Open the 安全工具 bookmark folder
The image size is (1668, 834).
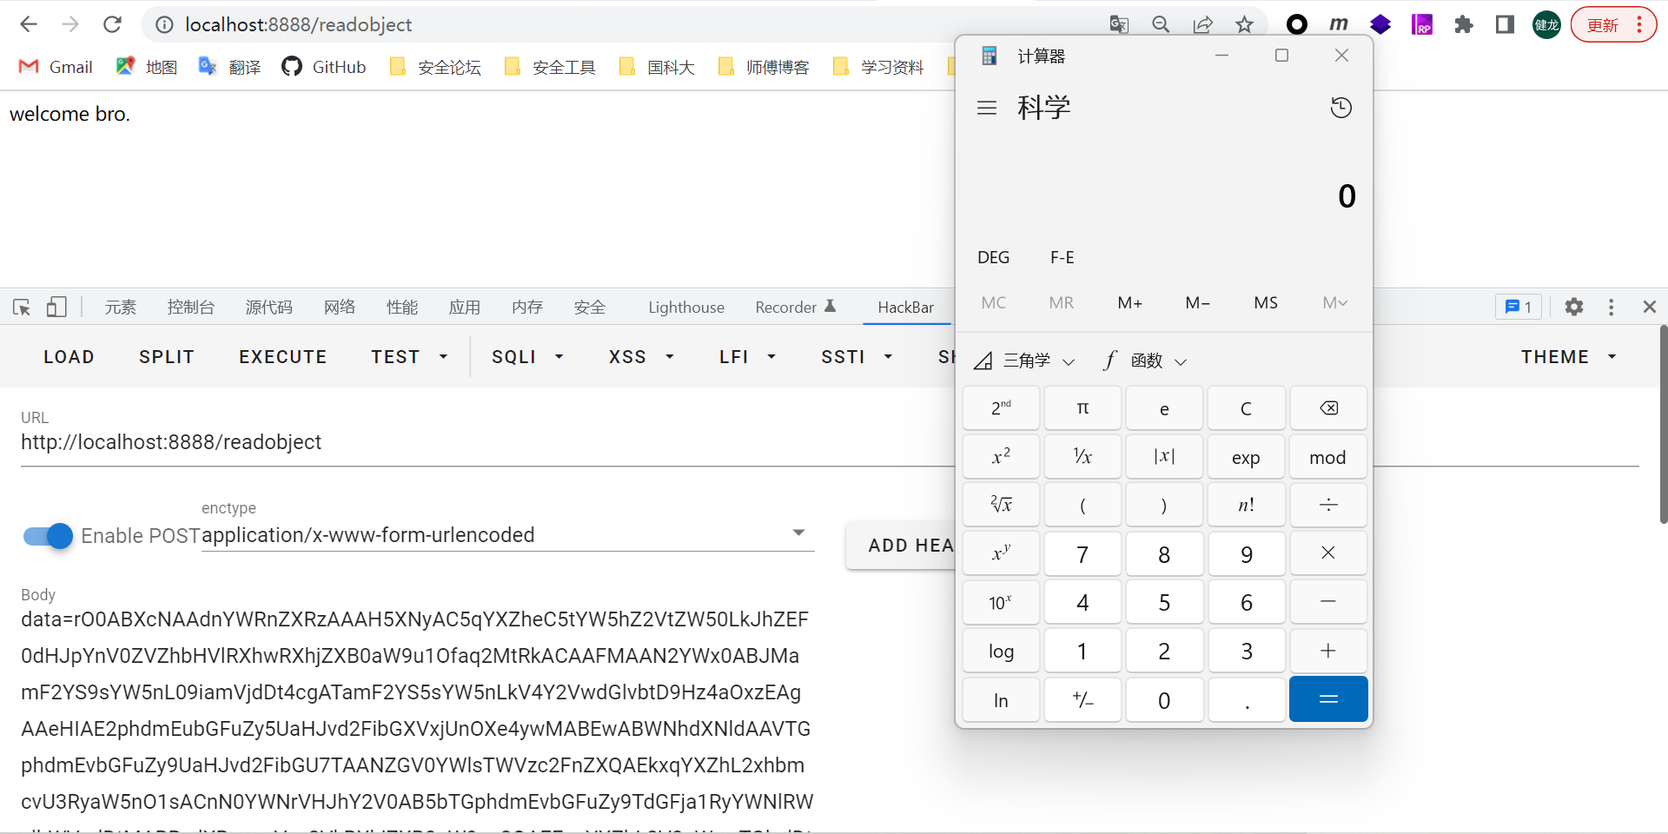550,67
